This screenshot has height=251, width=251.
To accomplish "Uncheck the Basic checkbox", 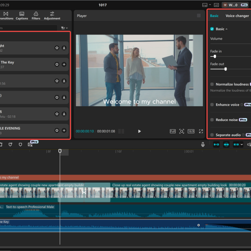I will 212,29.
